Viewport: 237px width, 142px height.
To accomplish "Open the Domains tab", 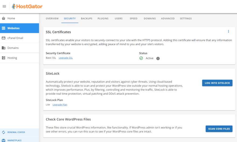I will [150, 18].
